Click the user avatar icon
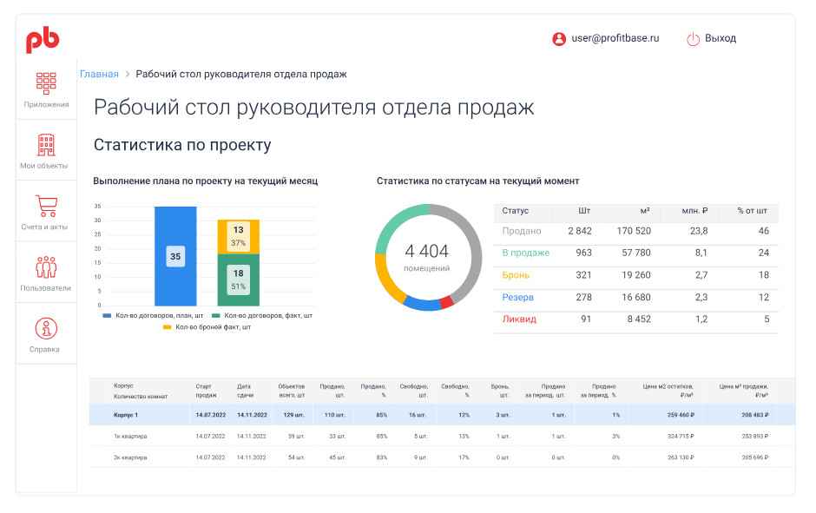The width and height of the screenshot is (816, 513). coord(559,38)
